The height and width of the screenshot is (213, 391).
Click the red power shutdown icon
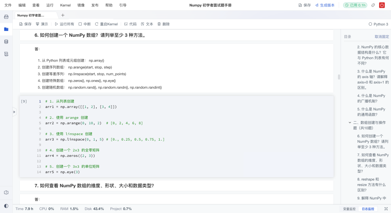[382, 5]
